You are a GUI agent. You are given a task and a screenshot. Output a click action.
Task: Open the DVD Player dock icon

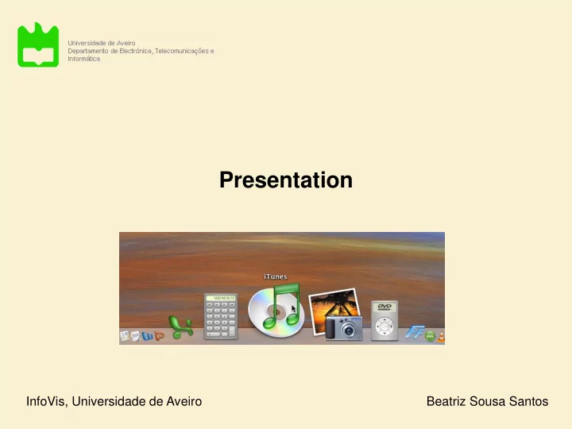[385, 321]
